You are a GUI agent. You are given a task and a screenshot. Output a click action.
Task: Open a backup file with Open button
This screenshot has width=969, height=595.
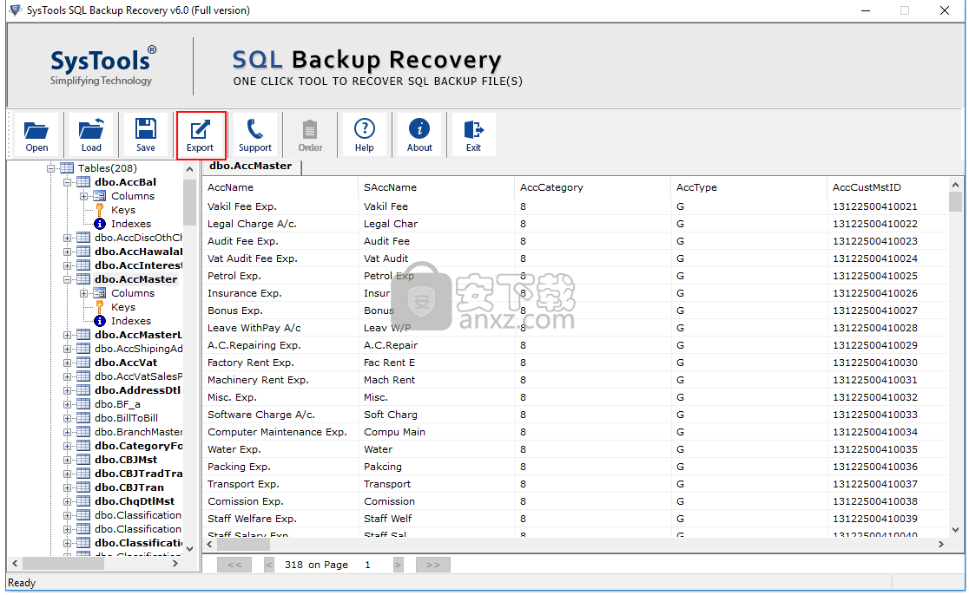pos(36,135)
